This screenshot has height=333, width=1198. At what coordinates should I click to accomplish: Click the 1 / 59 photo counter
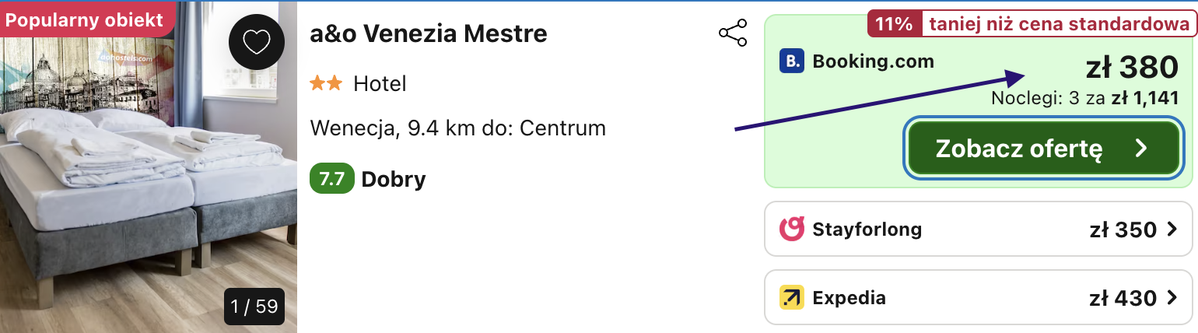click(x=254, y=306)
